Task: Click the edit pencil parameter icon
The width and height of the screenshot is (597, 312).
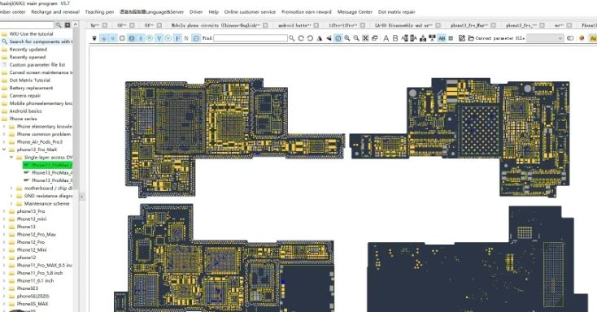Action: point(462,38)
